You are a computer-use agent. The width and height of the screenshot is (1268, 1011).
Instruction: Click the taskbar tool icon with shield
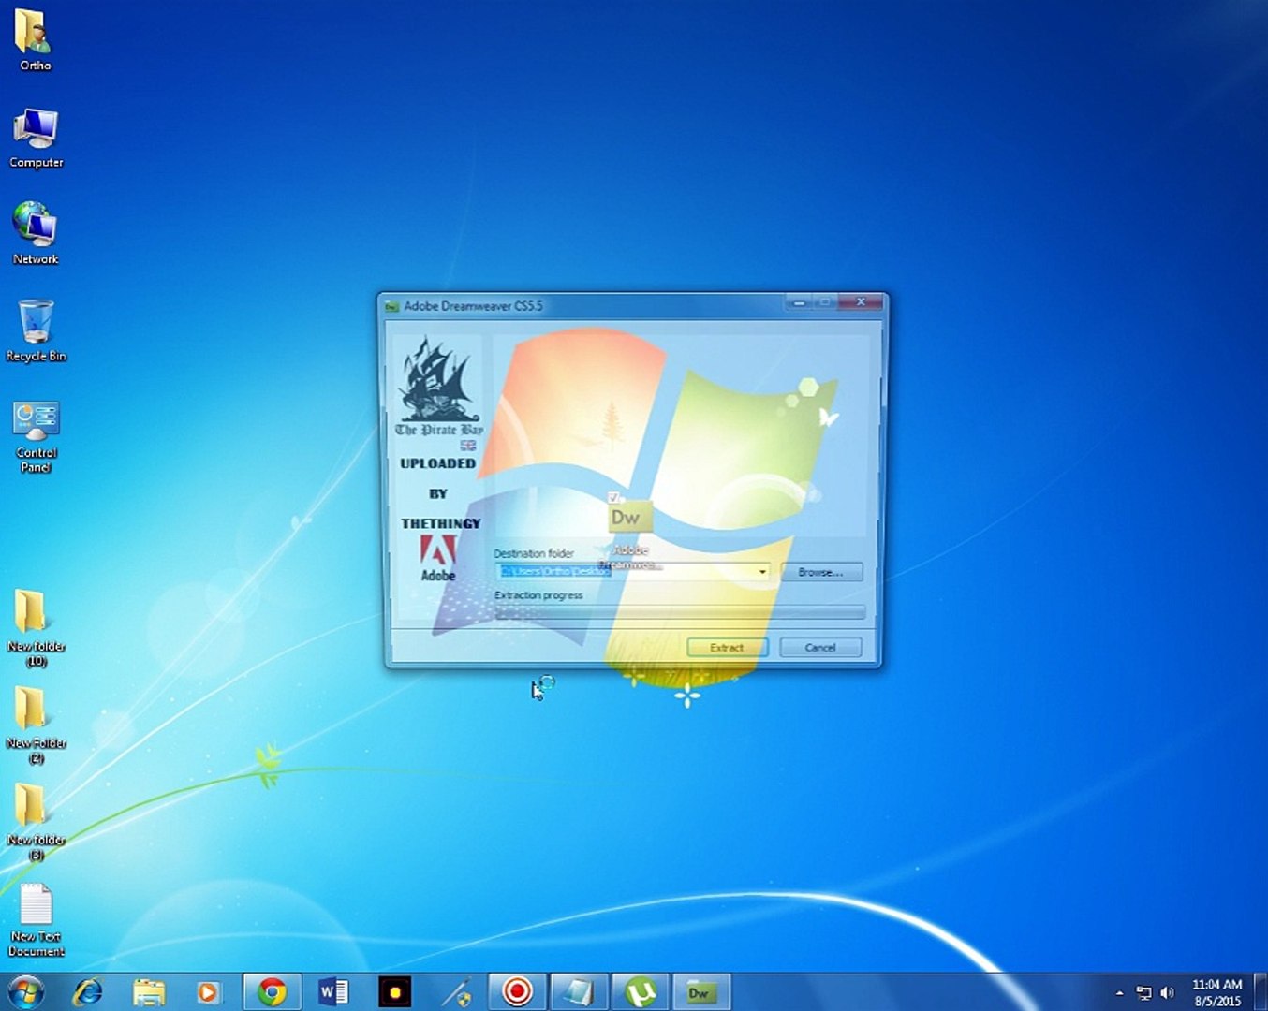click(x=456, y=991)
